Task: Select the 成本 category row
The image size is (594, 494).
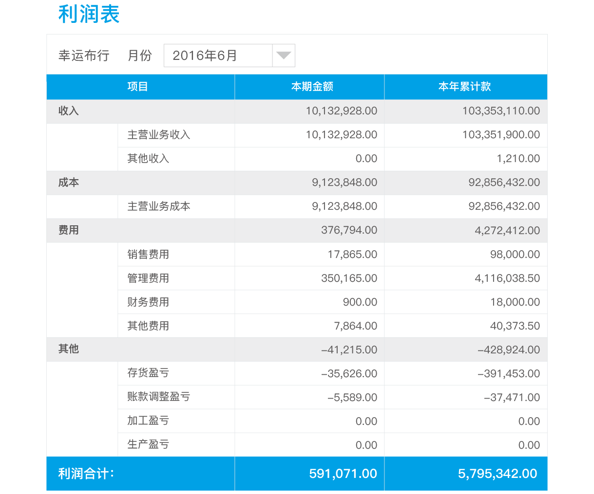Action: 69,183
